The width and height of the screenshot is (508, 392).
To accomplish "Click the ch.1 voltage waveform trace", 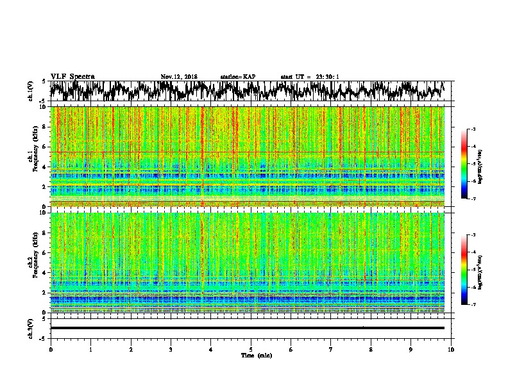I will click(x=247, y=91).
